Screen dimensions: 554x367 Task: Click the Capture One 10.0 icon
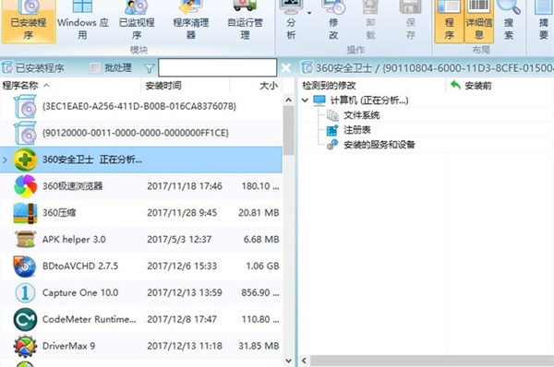click(25, 292)
